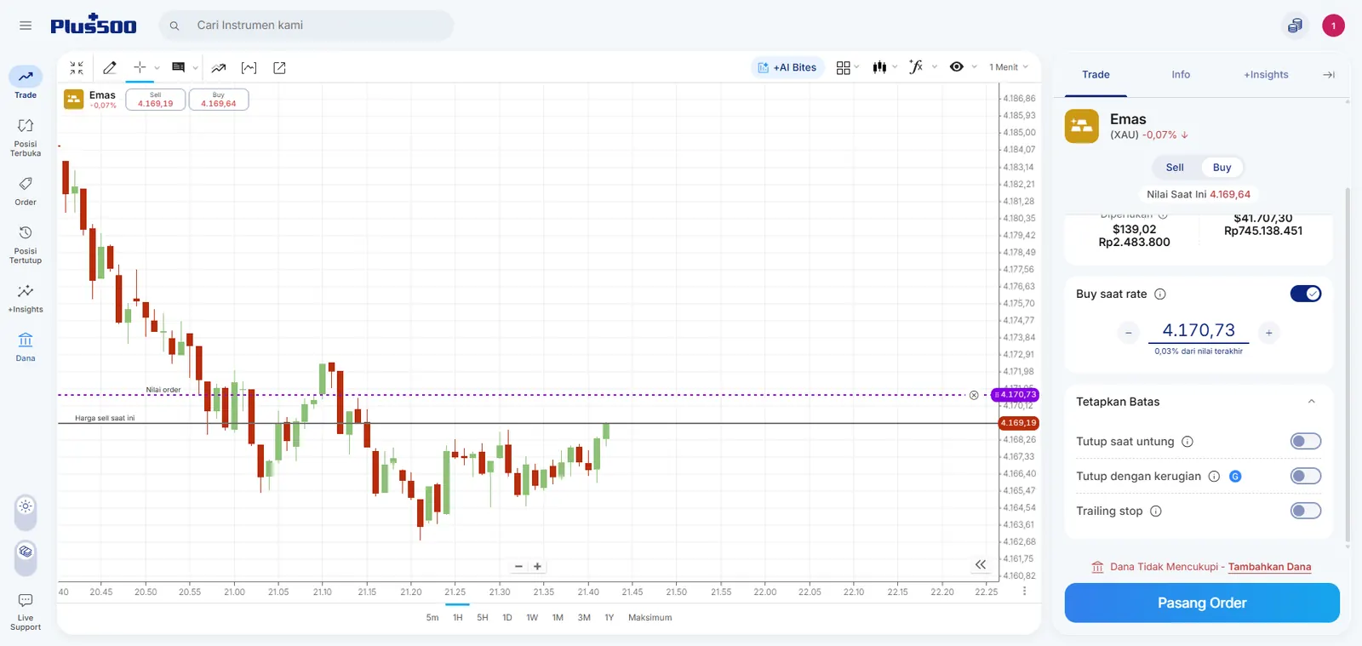The image size is (1362, 646).
Task: Open the +AI Bites feature
Action: [787, 67]
